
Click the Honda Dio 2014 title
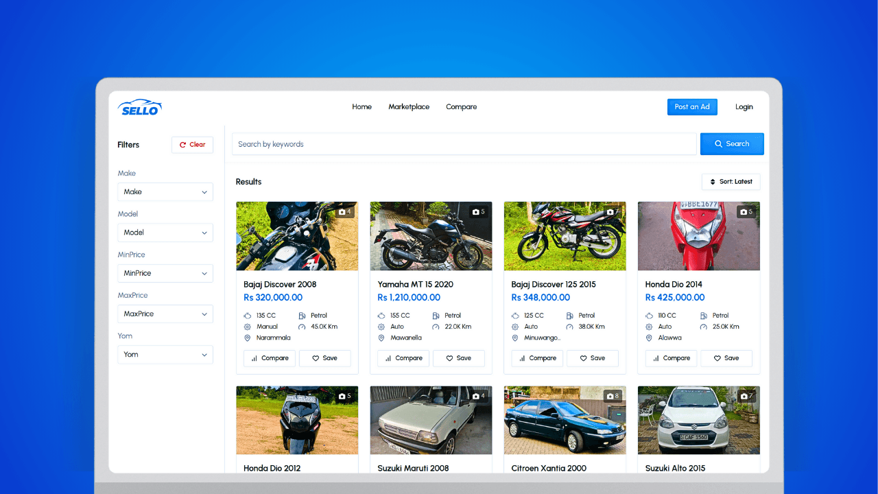pos(674,285)
